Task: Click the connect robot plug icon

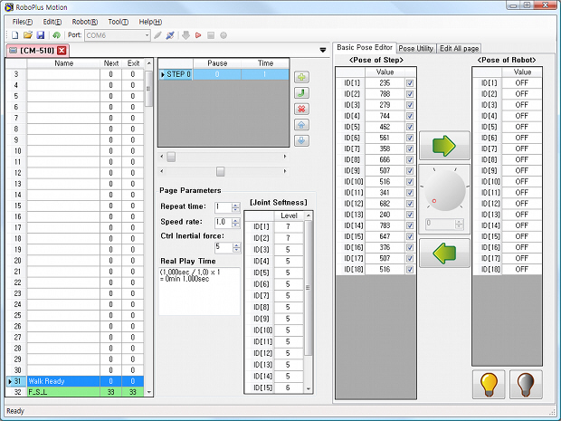Action: [x=157, y=35]
